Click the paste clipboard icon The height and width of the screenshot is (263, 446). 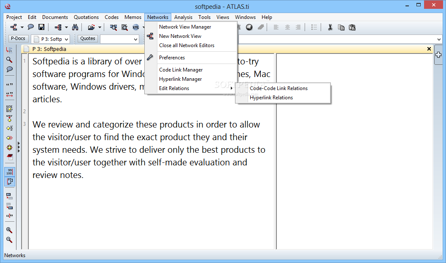(x=352, y=27)
